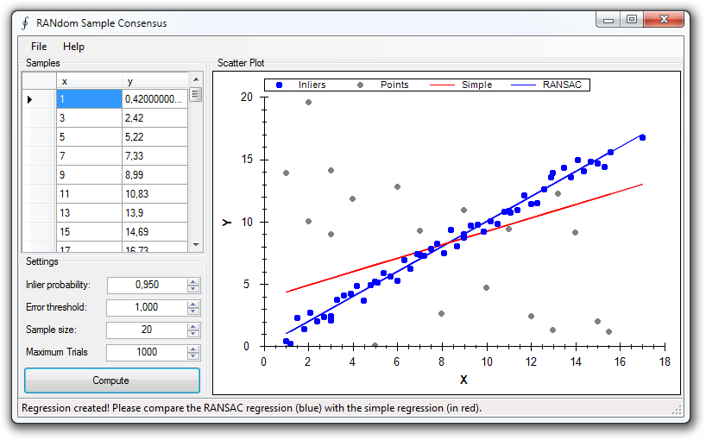Click the red Simple legend line
Viewport: 706px width, 440px height.
tap(441, 85)
